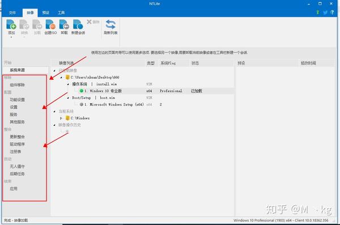Viewport: 340px width, 225px height.
Task: Collapse the C:\Users Desktop\666 folder node
Action: (x=61, y=77)
